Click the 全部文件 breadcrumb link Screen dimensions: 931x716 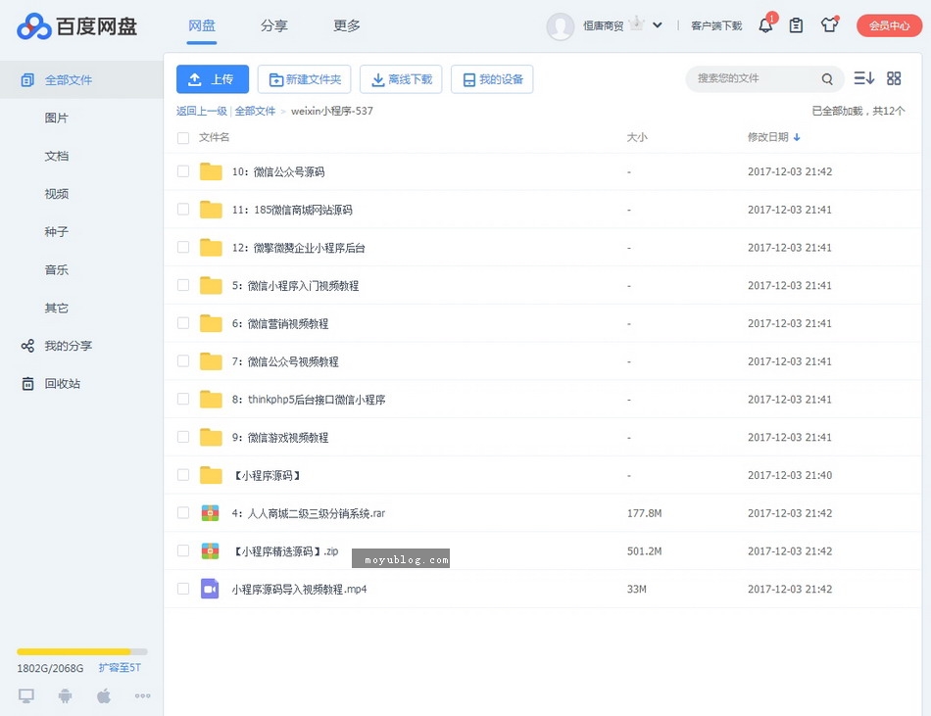256,111
